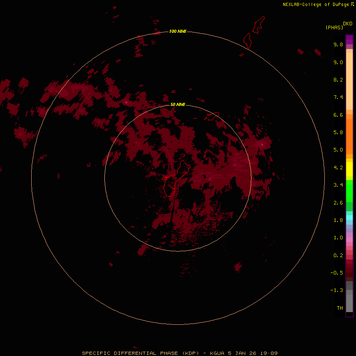Select the 1.8 legend value
Image resolution: width=356 pixels, height=356 pixels.
tap(338, 220)
